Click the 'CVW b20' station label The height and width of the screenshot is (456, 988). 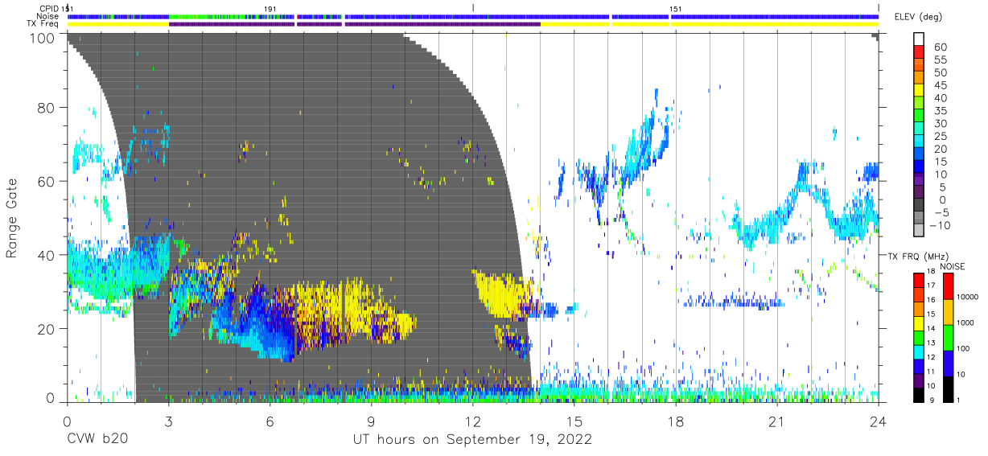pos(97,440)
